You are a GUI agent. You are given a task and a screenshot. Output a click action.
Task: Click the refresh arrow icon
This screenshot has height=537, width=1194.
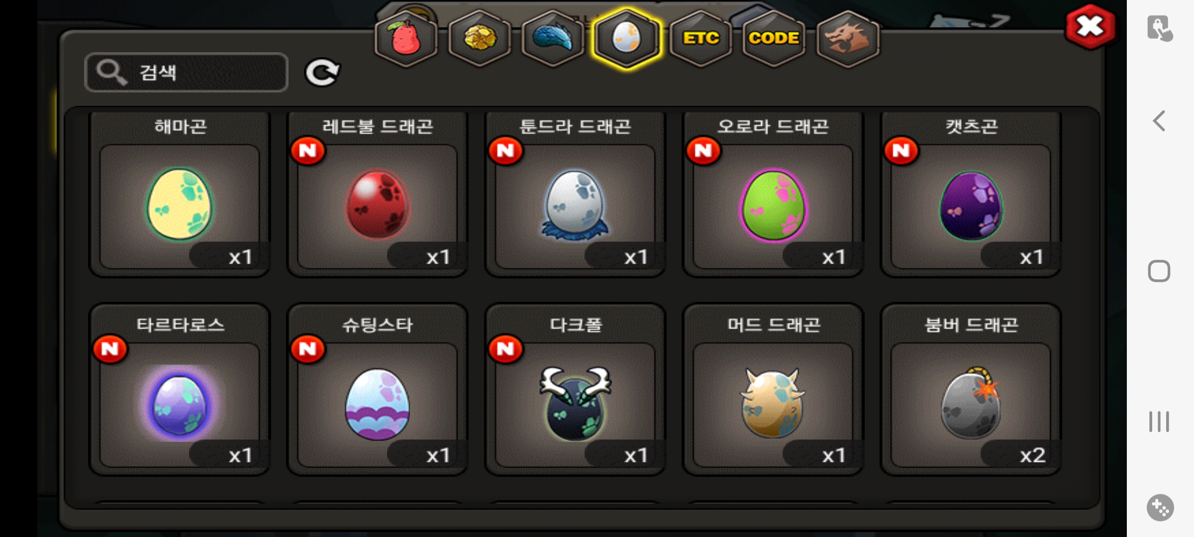pyautogui.click(x=322, y=73)
